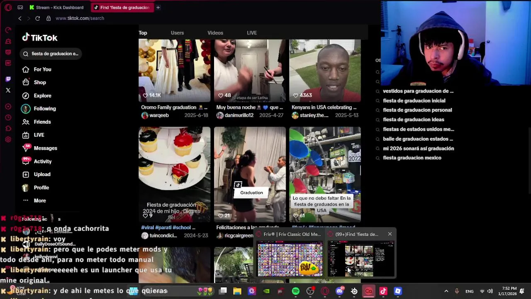
Task: Select suggestion fiesta de graduacion inicial
Action: 414,100
